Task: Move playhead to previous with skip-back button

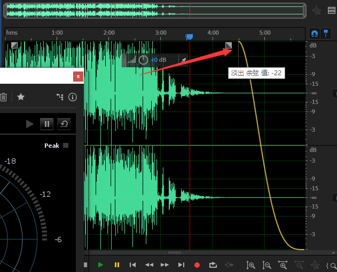Action: click(x=132, y=265)
